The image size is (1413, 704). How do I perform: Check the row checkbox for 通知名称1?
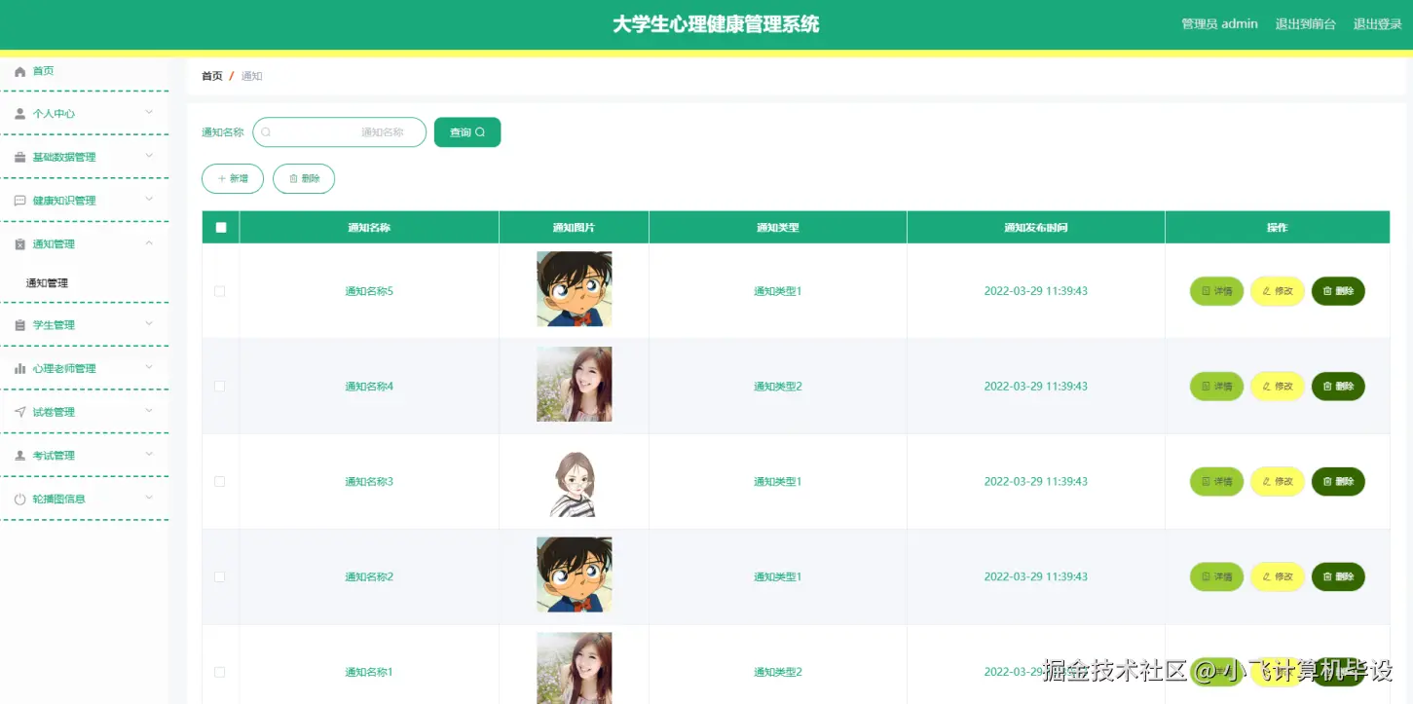219,673
